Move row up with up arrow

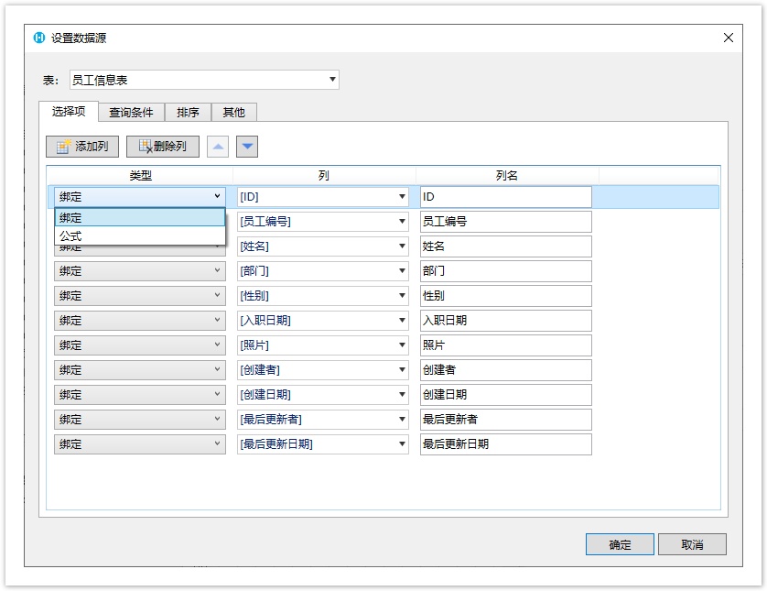(217, 147)
